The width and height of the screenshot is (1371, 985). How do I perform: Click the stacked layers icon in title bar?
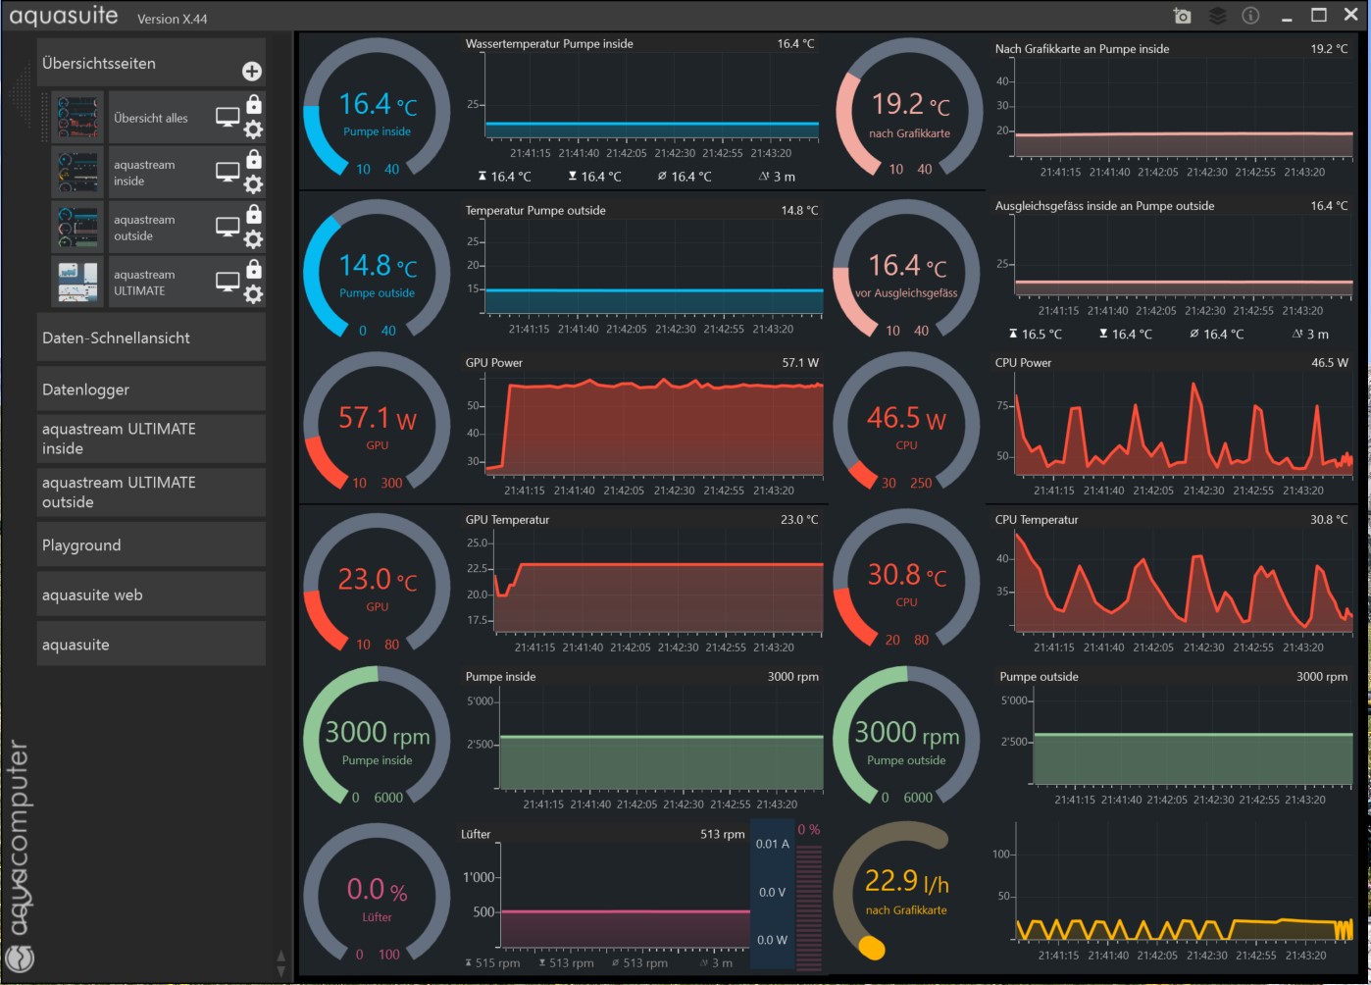point(1217,16)
